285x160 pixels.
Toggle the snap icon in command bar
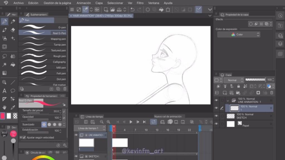click(x=198, y=9)
